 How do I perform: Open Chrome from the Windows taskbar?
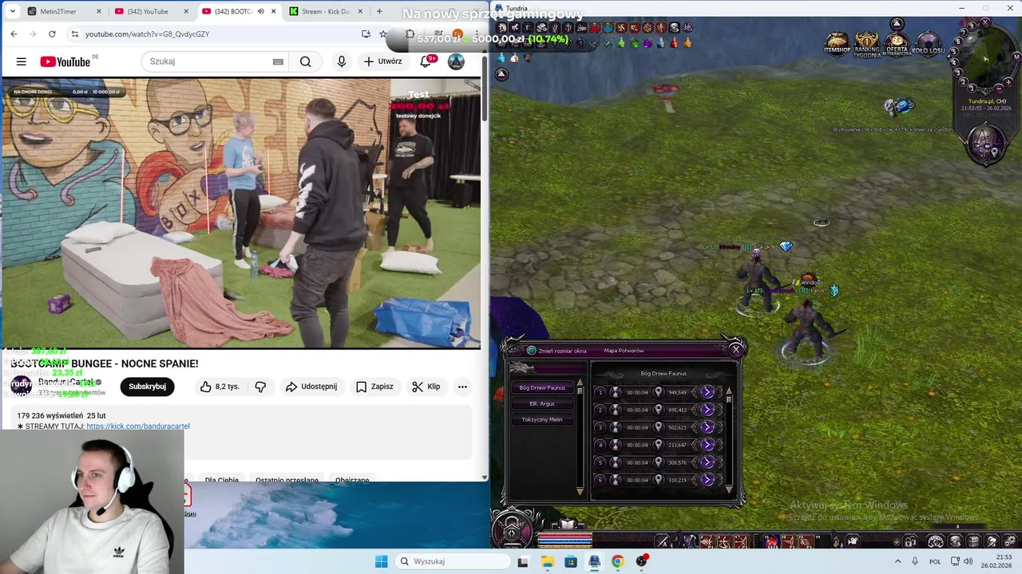(x=617, y=561)
